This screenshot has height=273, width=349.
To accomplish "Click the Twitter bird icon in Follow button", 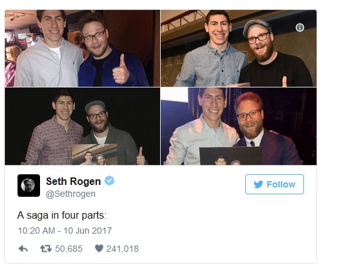I will (258, 184).
